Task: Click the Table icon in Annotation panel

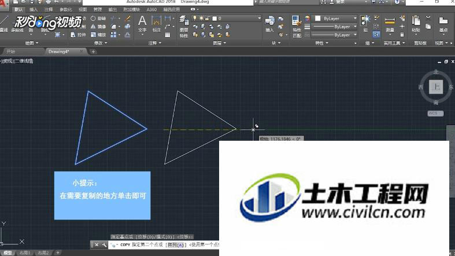Action: tap(168, 35)
